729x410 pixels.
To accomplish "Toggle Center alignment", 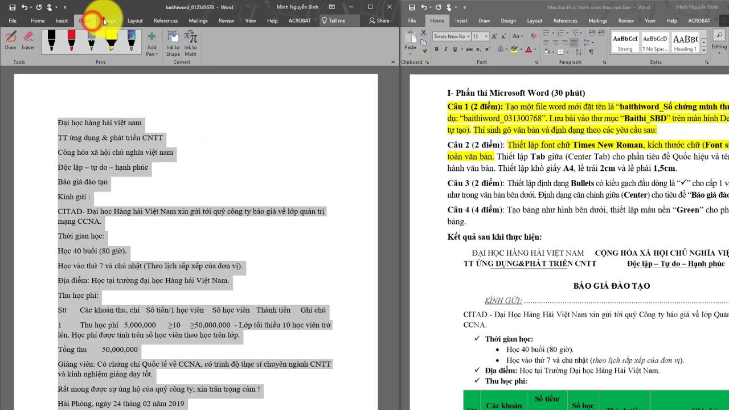I will [x=555, y=42].
